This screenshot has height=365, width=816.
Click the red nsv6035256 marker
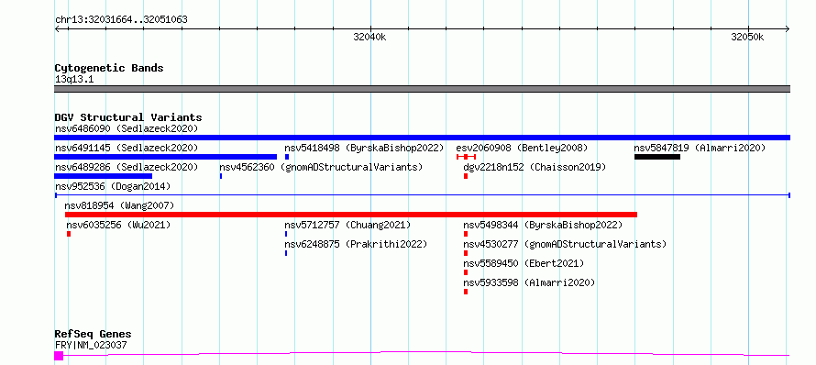[x=69, y=234]
